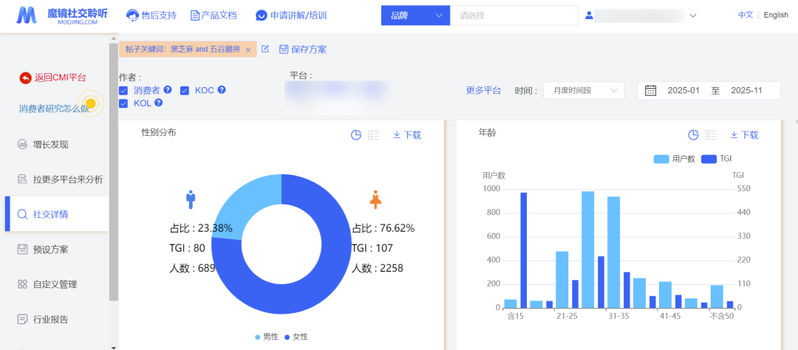Open 增长发现 in the sidebar
This screenshot has width=798, height=350.
coord(50,144)
